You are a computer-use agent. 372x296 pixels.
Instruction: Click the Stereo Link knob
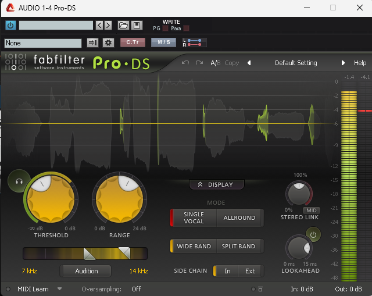pyautogui.click(x=299, y=194)
